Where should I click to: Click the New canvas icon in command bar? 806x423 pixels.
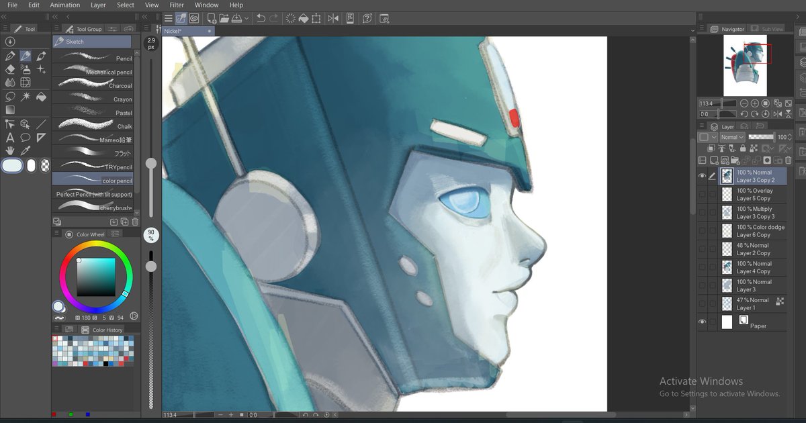click(x=212, y=19)
